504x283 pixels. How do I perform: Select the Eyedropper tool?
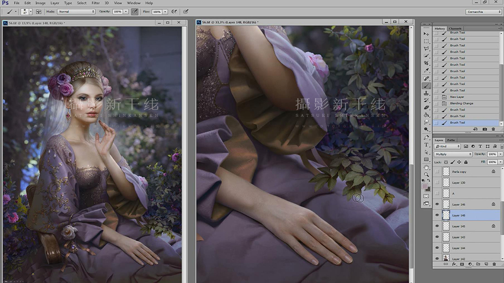(x=426, y=70)
